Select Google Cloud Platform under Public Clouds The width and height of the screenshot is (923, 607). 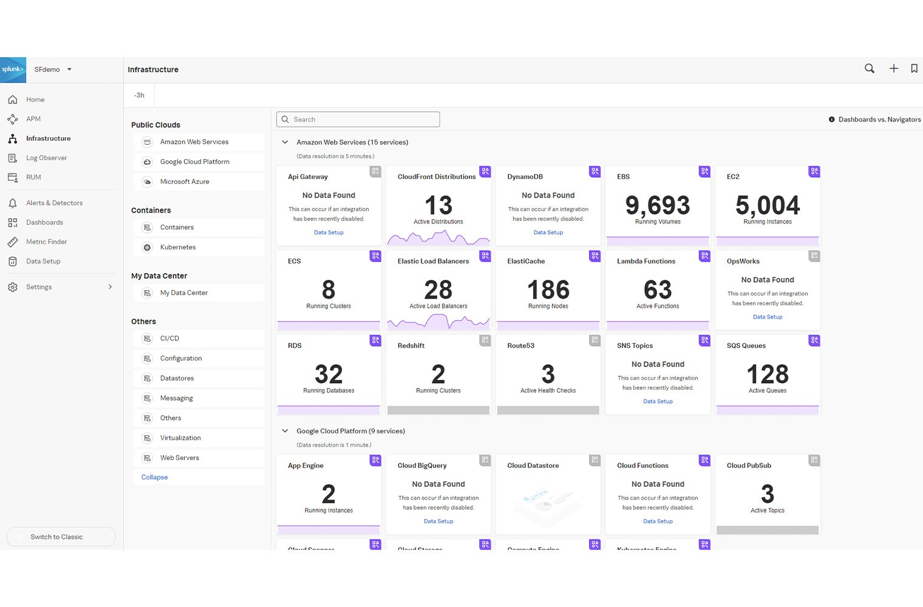[199, 162]
